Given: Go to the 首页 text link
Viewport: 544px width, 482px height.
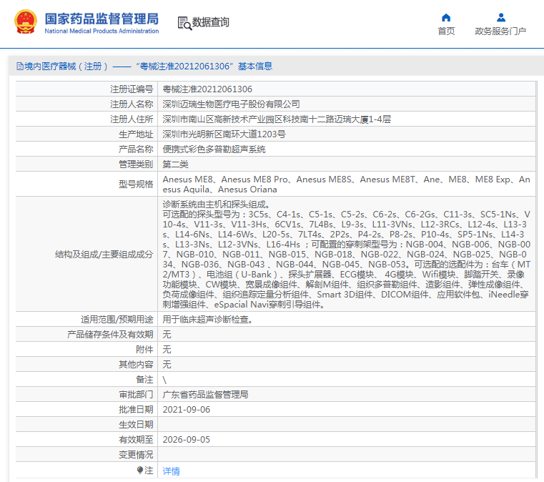Looking at the screenshot, I should coord(446,31).
